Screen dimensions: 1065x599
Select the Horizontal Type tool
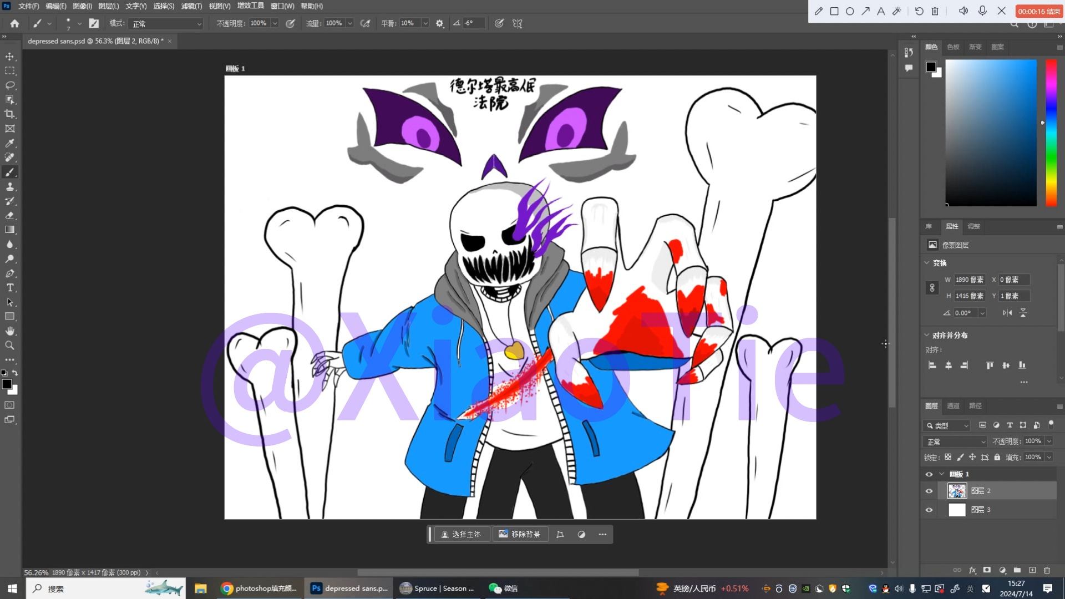pyautogui.click(x=10, y=287)
